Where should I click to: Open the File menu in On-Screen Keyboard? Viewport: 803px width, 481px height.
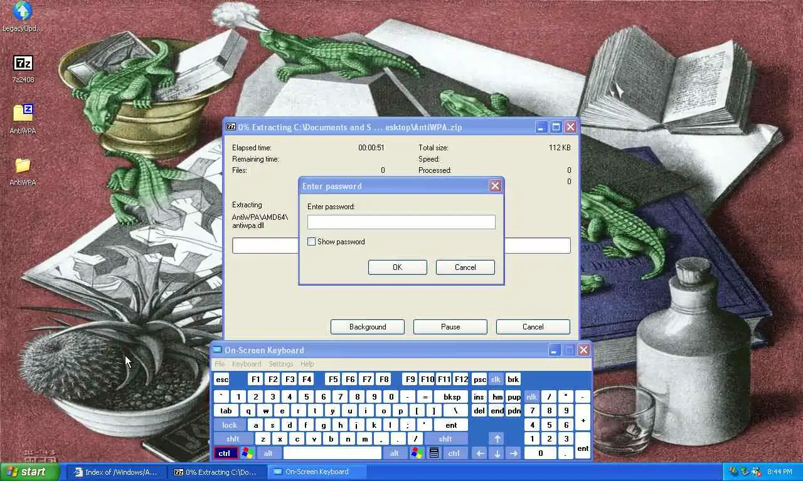tap(220, 364)
